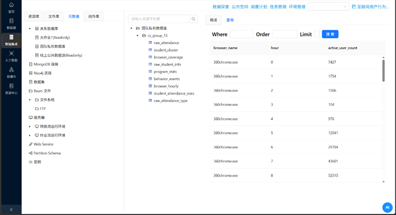396x215 pixels.
Task: Click the cell value 52315
Action: 333,175
